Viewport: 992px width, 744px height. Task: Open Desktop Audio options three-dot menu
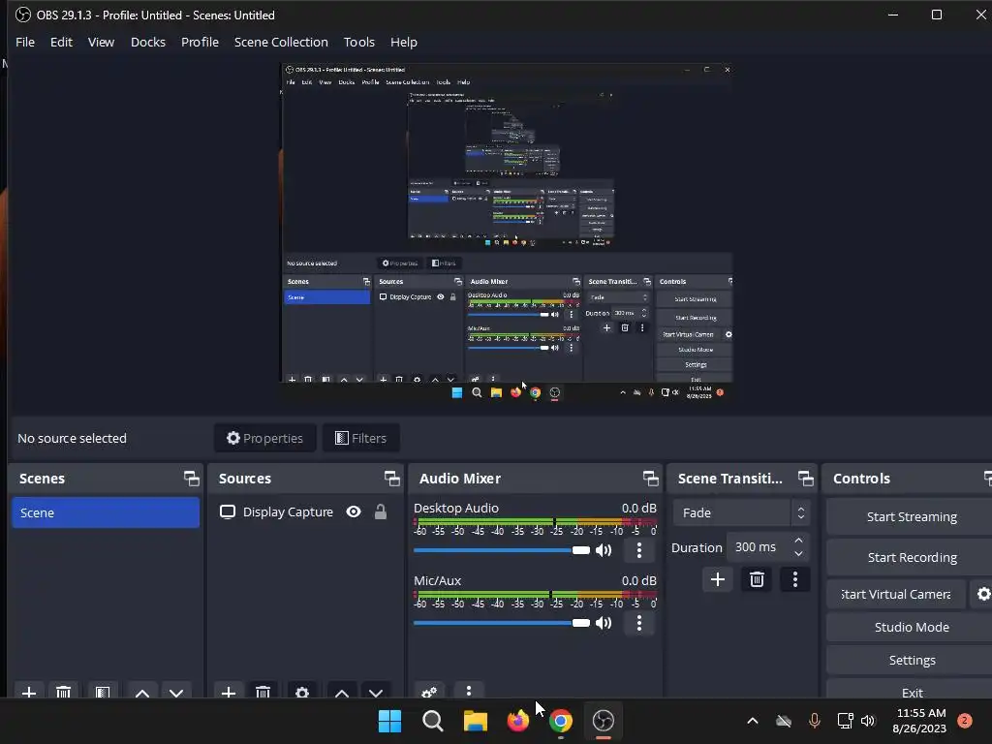click(639, 550)
